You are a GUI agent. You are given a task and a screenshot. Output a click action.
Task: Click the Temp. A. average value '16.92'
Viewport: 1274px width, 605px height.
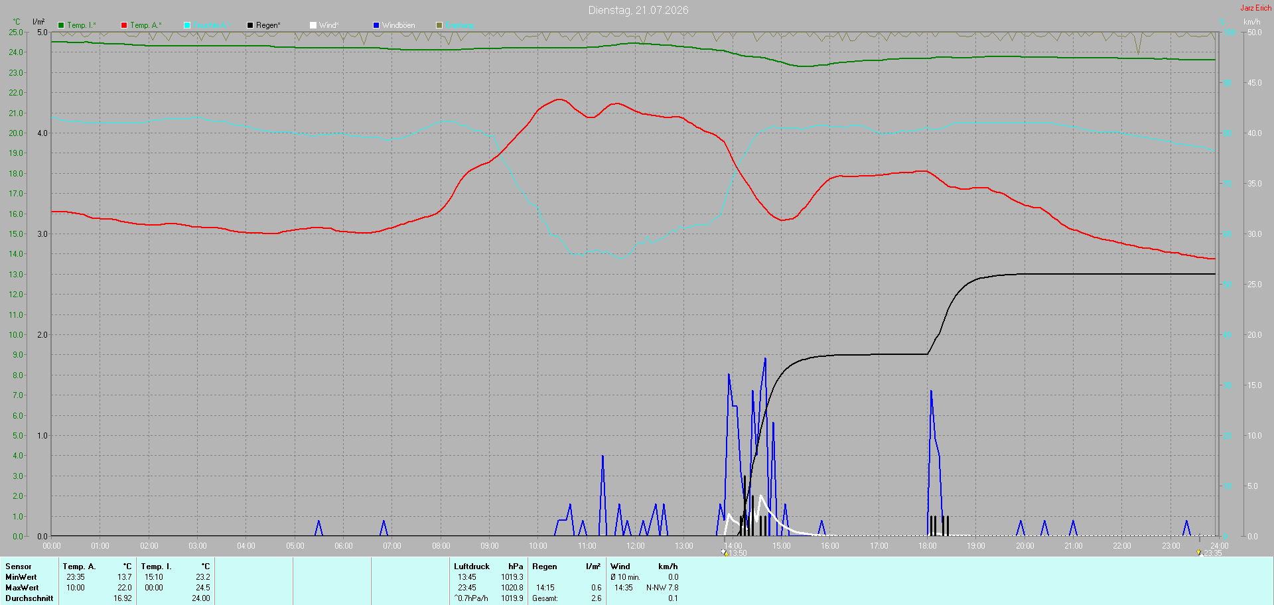point(123,598)
